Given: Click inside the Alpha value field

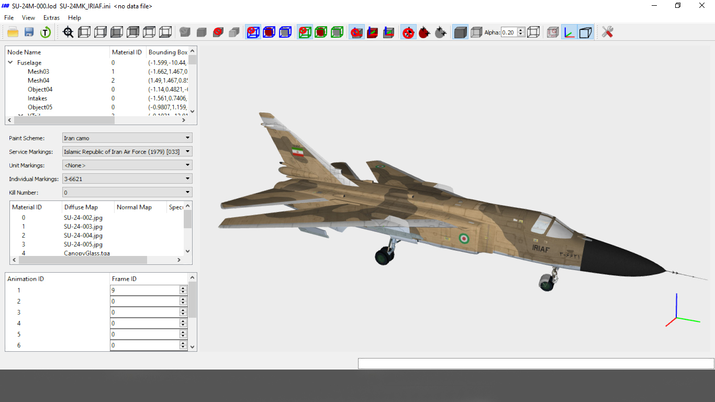Looking at the screenshot, I should point(509,32).
